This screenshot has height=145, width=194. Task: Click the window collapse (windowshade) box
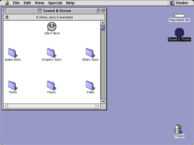[103, 11]
